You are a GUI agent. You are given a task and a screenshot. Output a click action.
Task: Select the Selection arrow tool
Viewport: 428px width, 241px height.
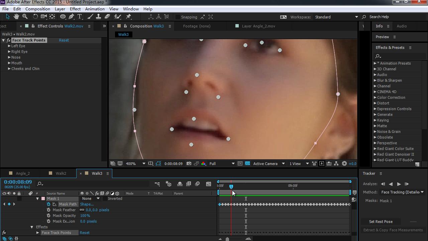click(x=8, y=17)
